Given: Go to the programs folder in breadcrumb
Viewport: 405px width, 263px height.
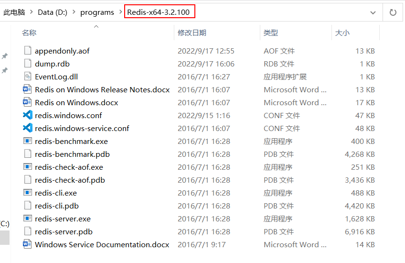Looking at the screenshot, I should [97, 12].
